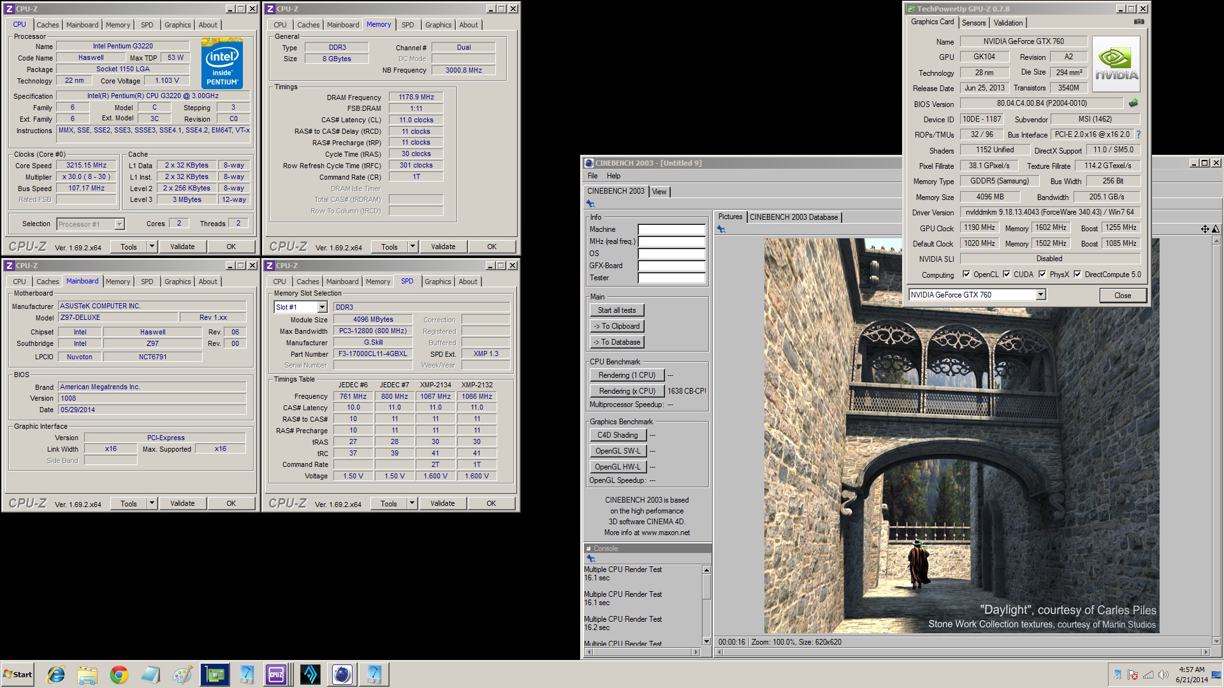Click the taskbar clock showing 4:57 AM

1191,675
